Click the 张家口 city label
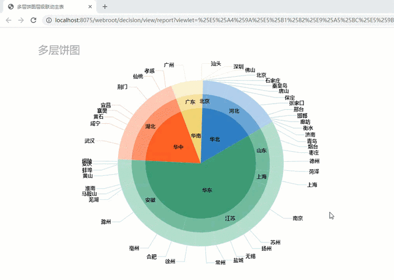This screenshot has height=280, width=394. 297,103
